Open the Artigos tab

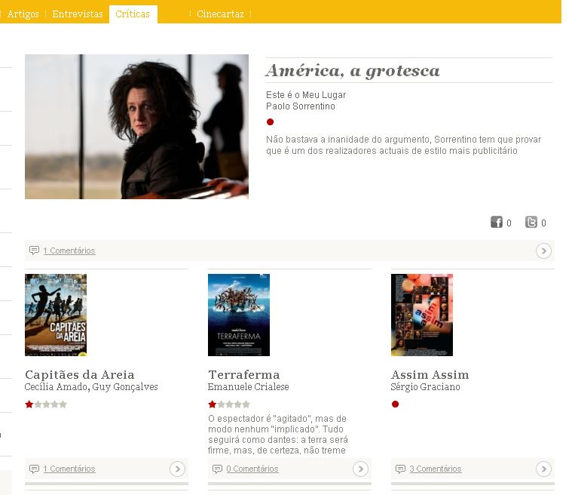point(23,14)
